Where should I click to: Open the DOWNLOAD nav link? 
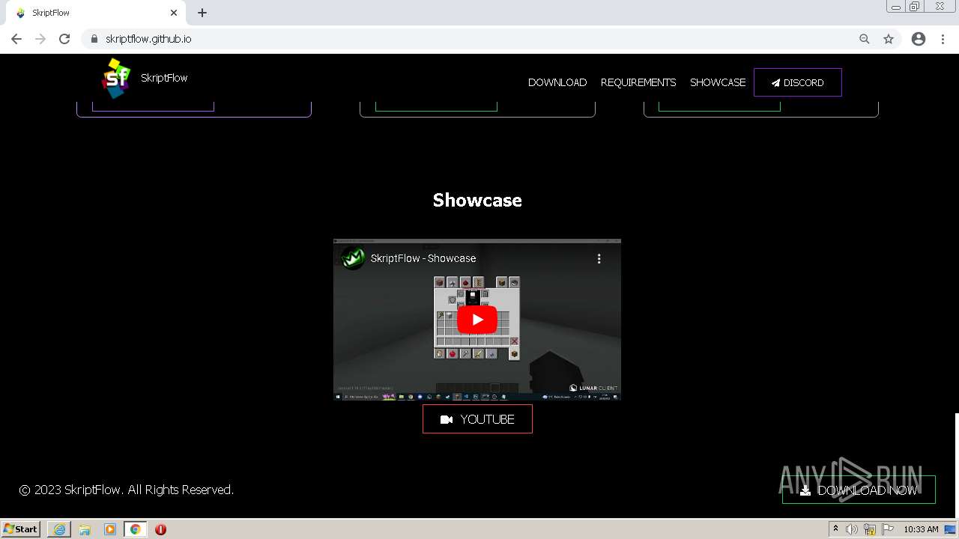pos(557,82)
